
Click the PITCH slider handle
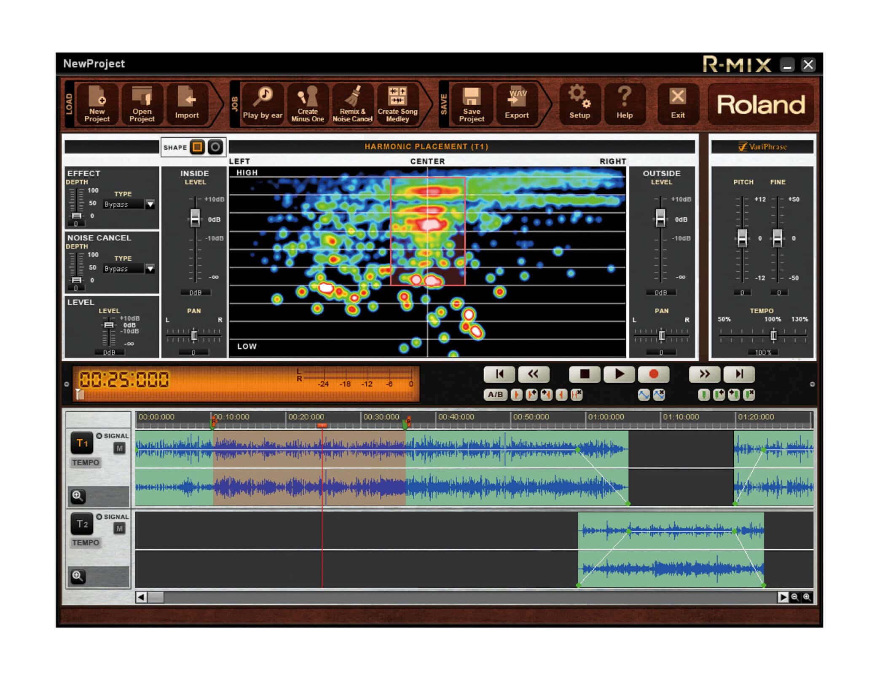point(742,238)
